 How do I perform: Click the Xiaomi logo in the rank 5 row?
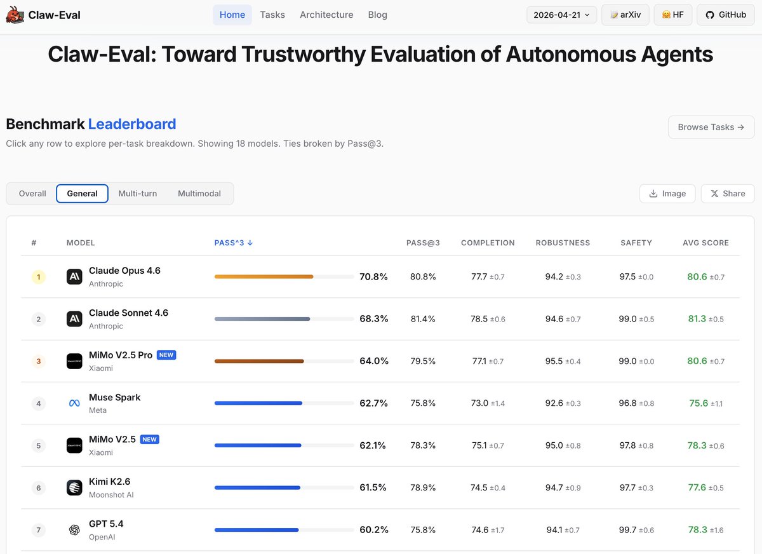74,445
